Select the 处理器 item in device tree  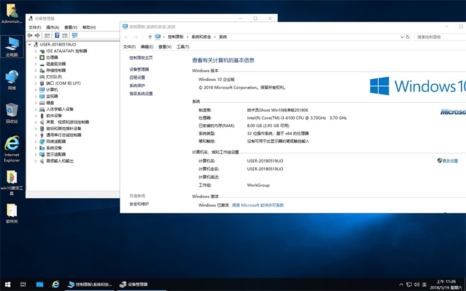tap(56, 57)
